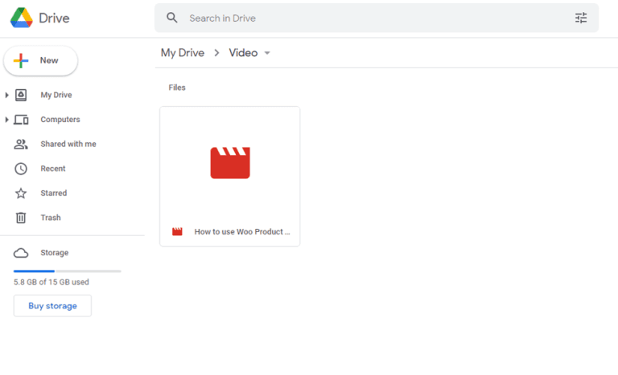Select the Woo Product video thumbnail

pos(230,163)
